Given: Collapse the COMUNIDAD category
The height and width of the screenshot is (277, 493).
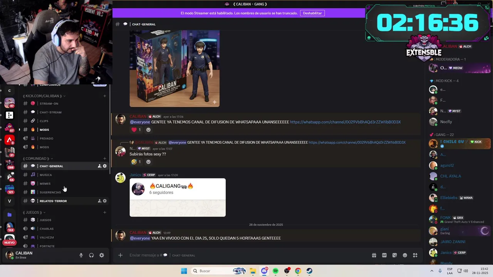Looking at the screenshot, I should coord(38,159).
